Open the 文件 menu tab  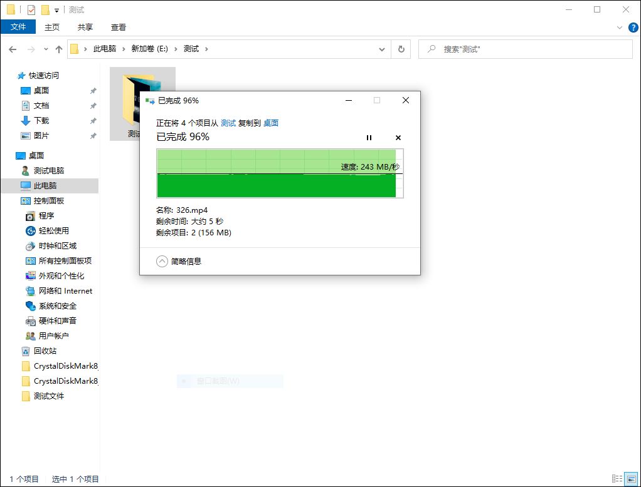pos(18,27)
